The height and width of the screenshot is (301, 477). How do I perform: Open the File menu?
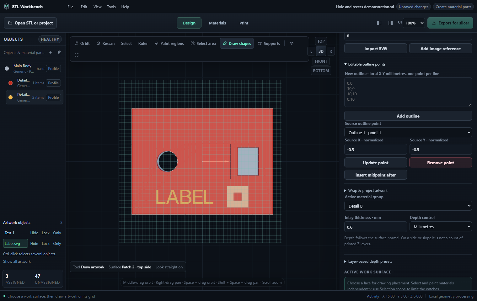pos(71,7)
